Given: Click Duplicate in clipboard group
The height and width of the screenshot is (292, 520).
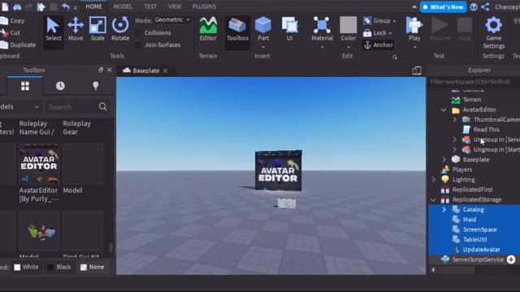Looking at the screenshot, I should (x=18, y=45).
